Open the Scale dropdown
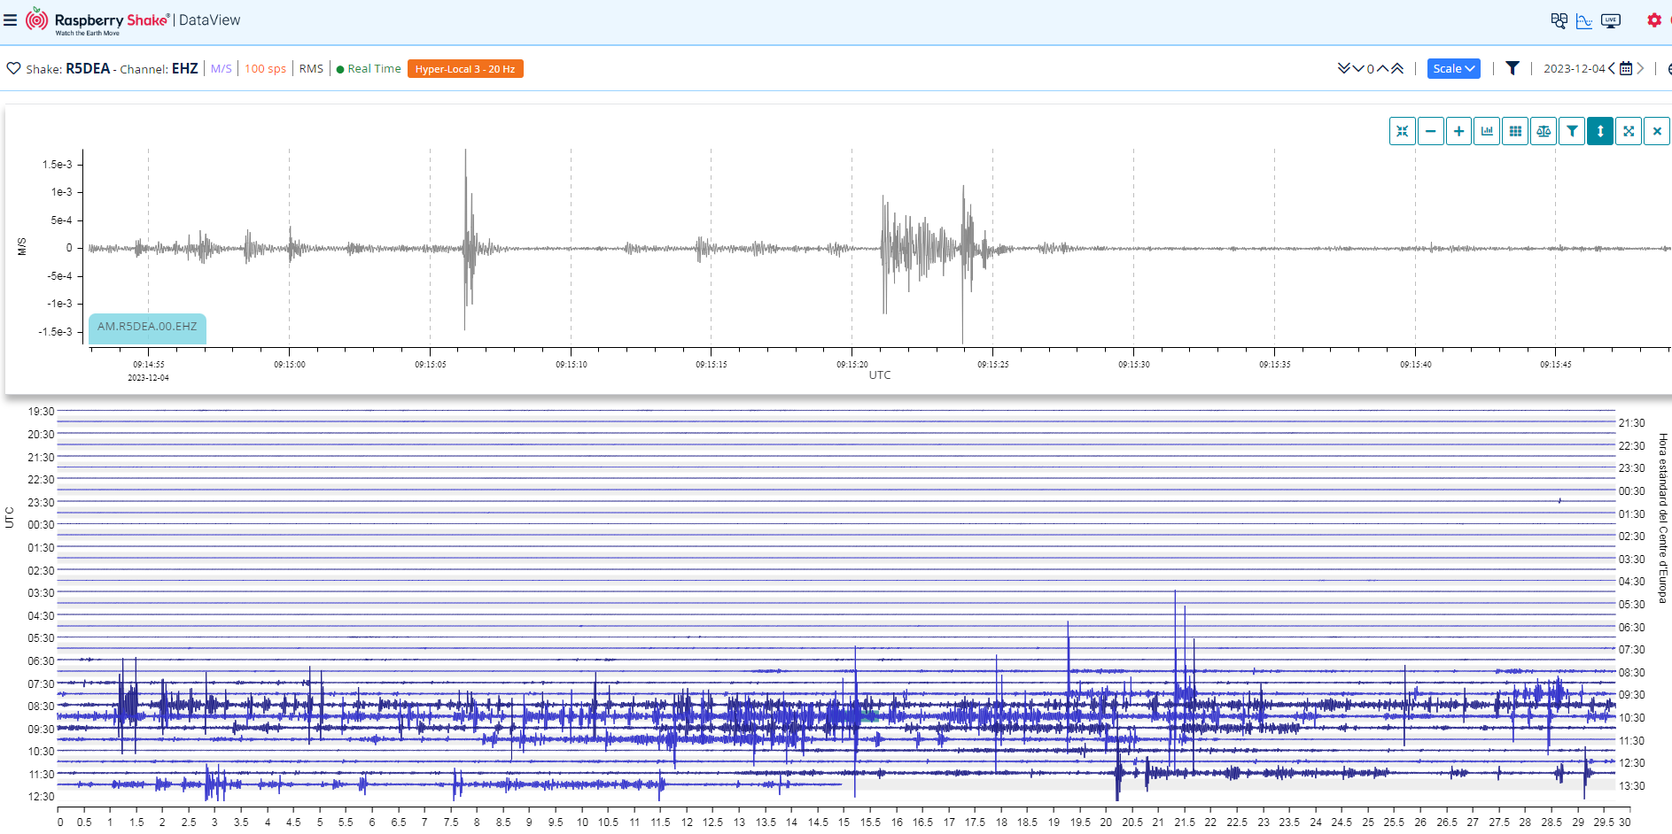The width and height of the screenshot is (1672, 834). (x=1453, y=69)
